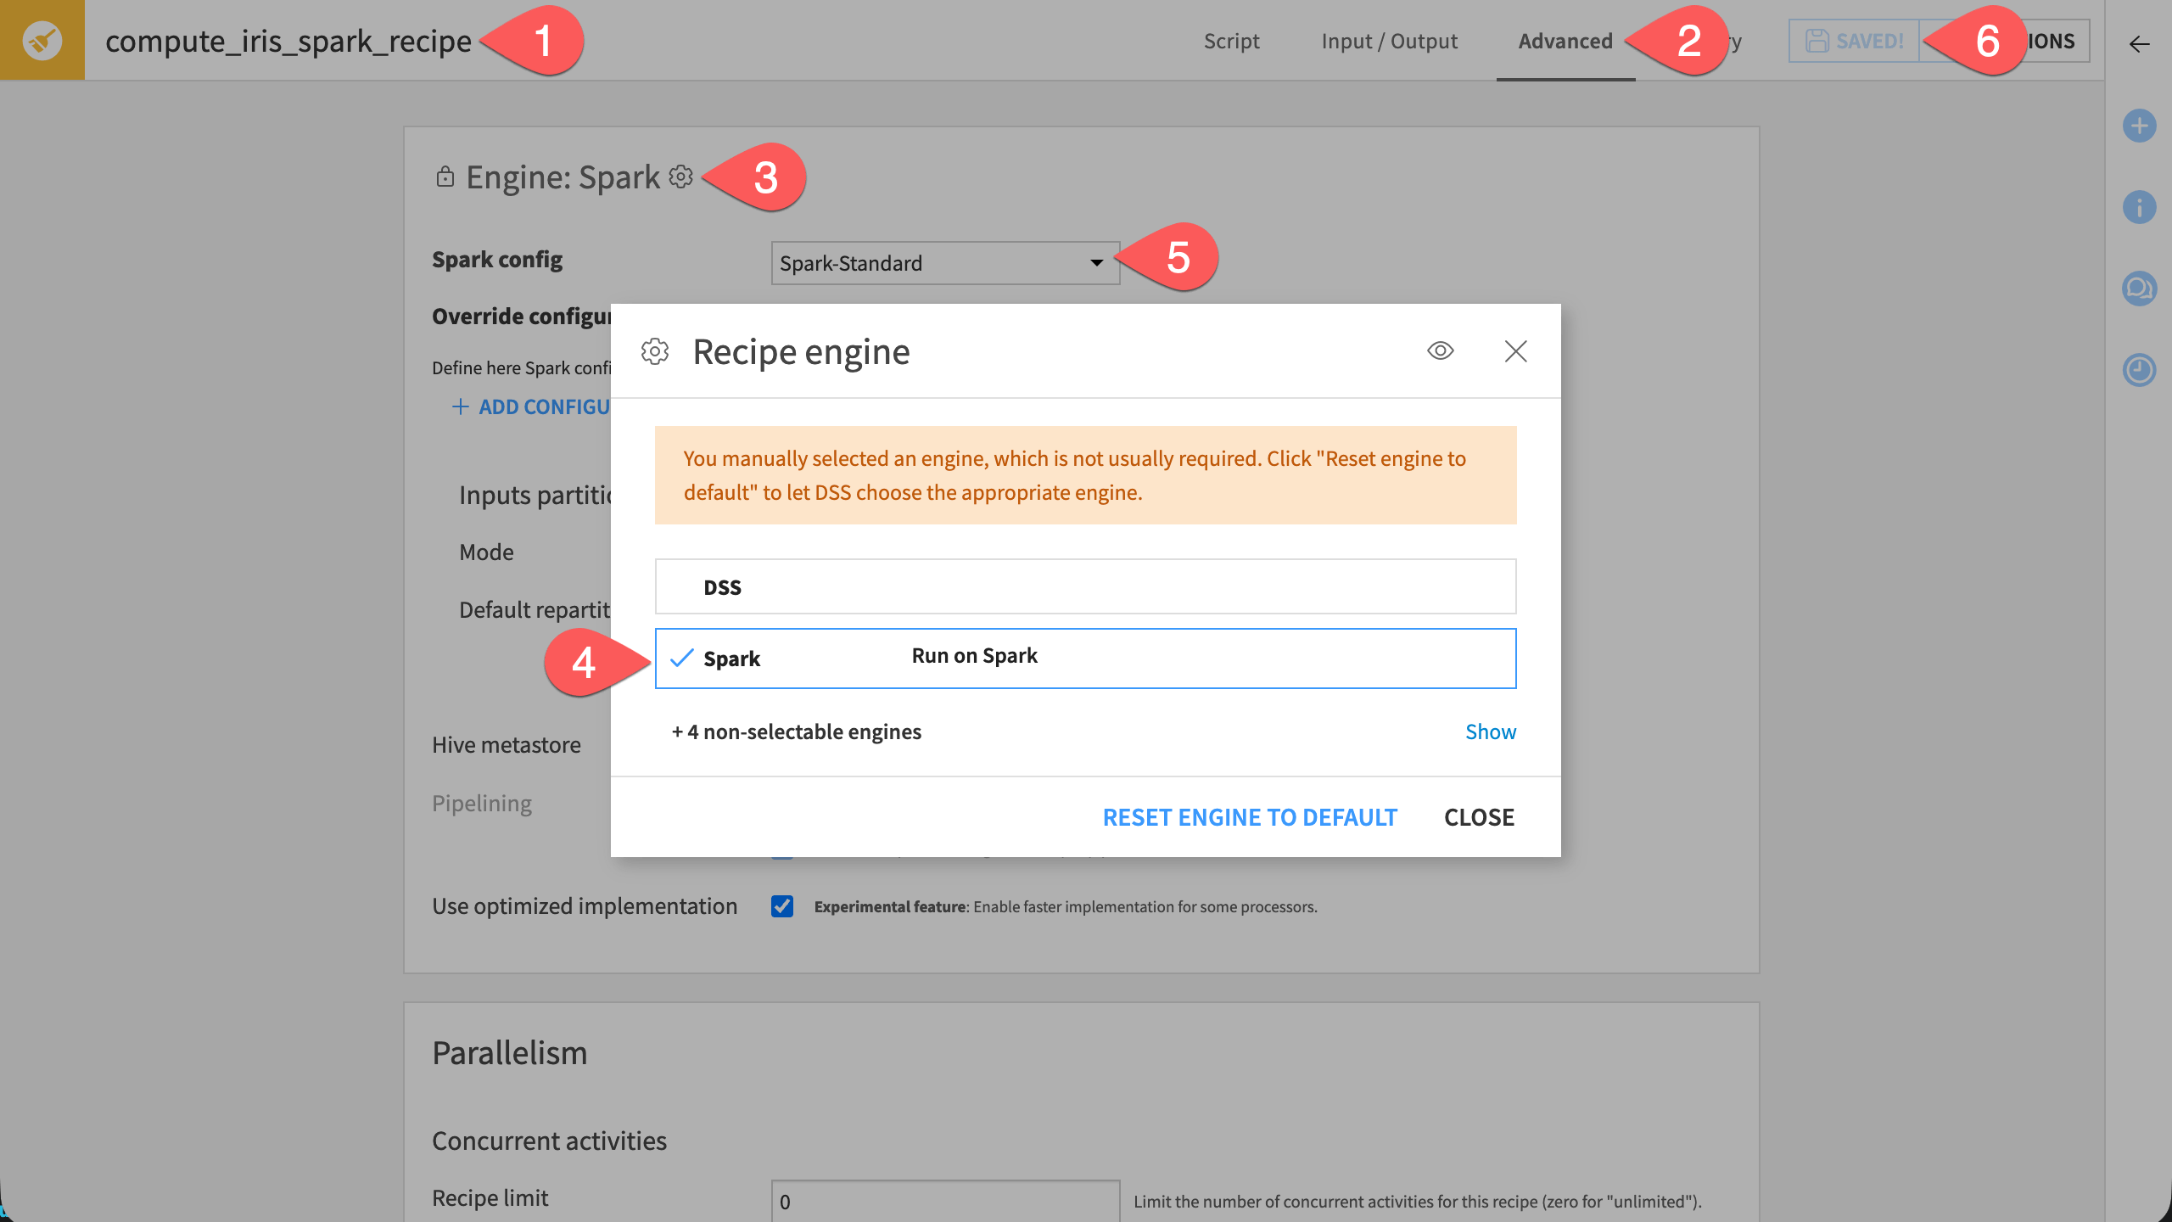Screen dimensions: 2172x1222
Task: Click Reset Engine to Default
Action: (1249, 816)
